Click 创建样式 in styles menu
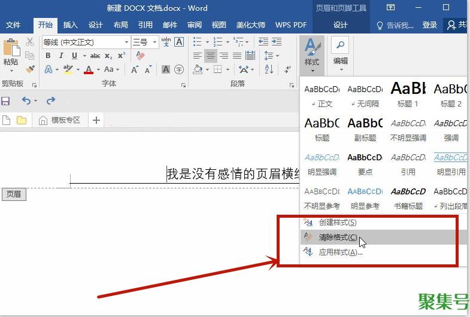 tap(338, 222)
